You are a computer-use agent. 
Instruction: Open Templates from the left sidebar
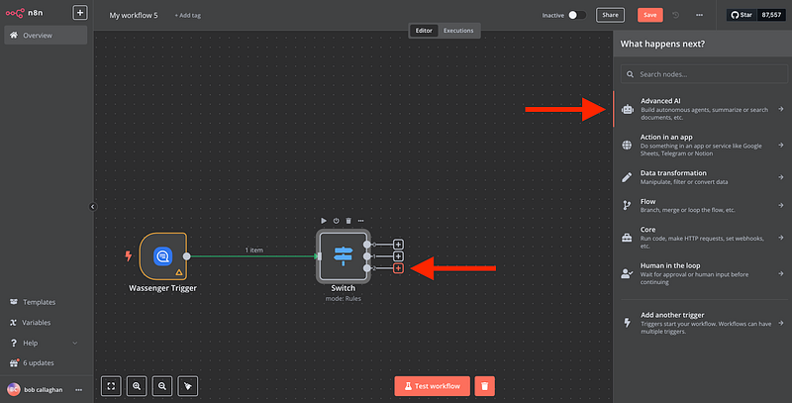40,302
